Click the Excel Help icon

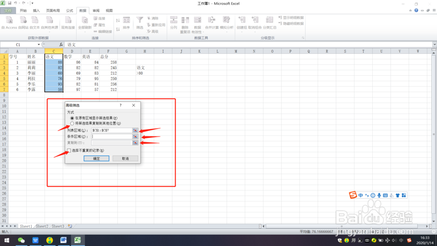point(416,10)
